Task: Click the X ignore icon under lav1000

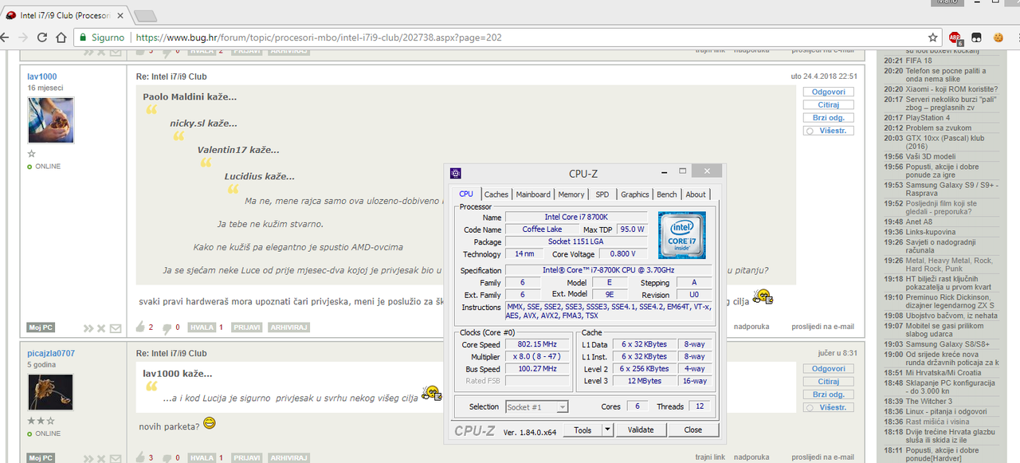Action: pyautogui.click(x=101, y=328)
